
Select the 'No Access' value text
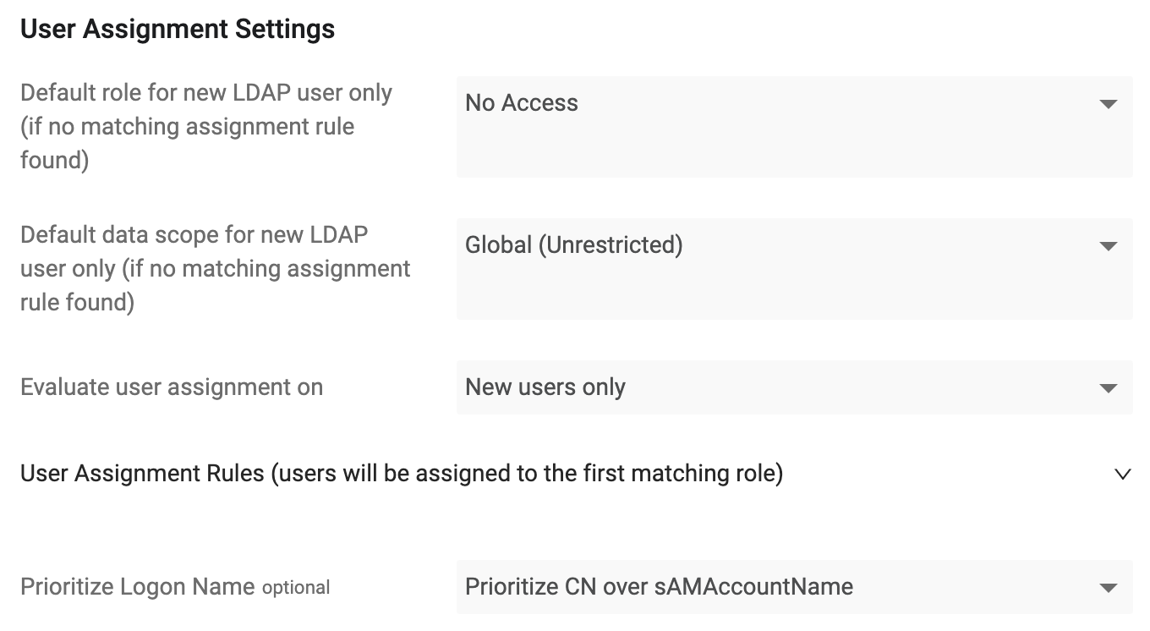point(522,103)
